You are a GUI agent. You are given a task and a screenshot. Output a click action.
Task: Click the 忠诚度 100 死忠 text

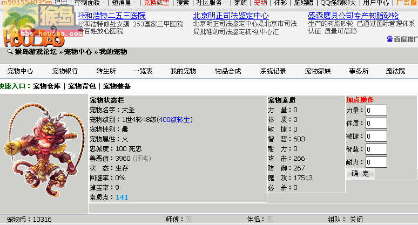pyautogui.click(x=116, y=149)
